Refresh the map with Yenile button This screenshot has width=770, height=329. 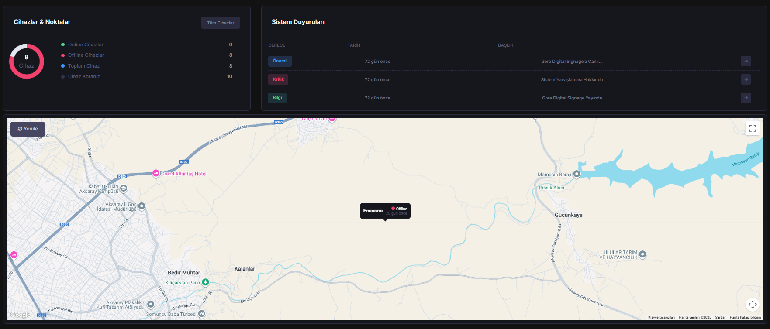(x=28, y=129)
